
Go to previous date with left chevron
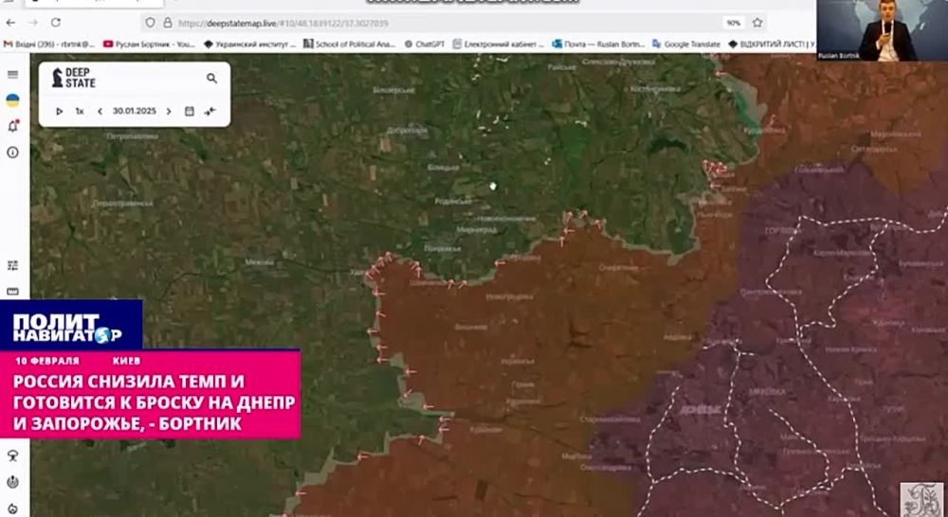(100, 111)
